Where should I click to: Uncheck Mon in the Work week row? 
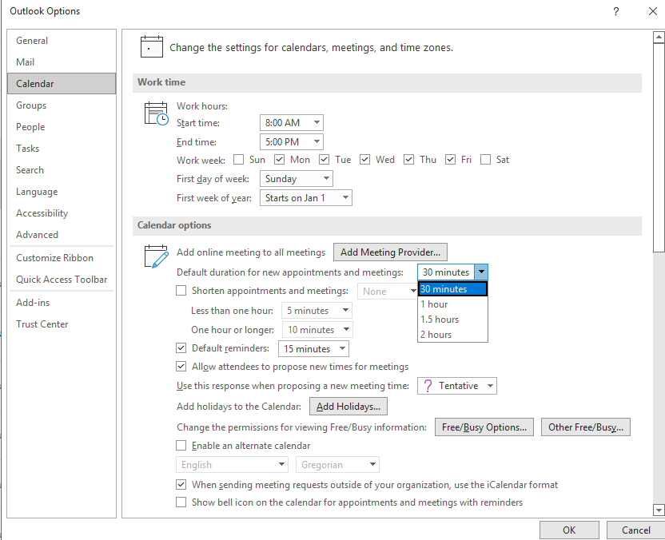[280, 159]
